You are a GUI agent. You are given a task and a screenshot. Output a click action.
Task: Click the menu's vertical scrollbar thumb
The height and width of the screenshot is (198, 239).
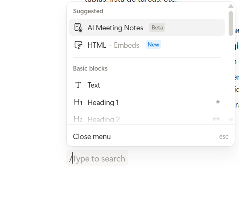click(x=231, y=24)
